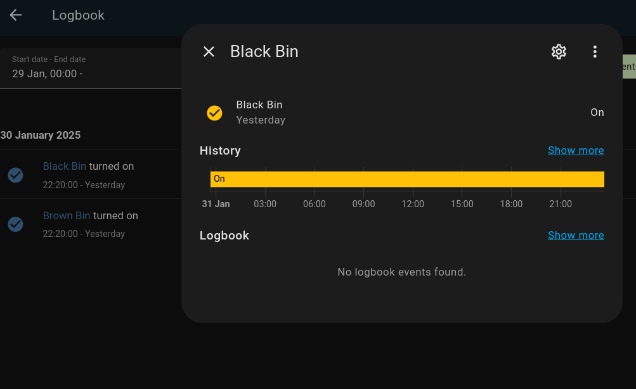
Task: Open the Black Bin link in logbook list
Action: point(65,167)
